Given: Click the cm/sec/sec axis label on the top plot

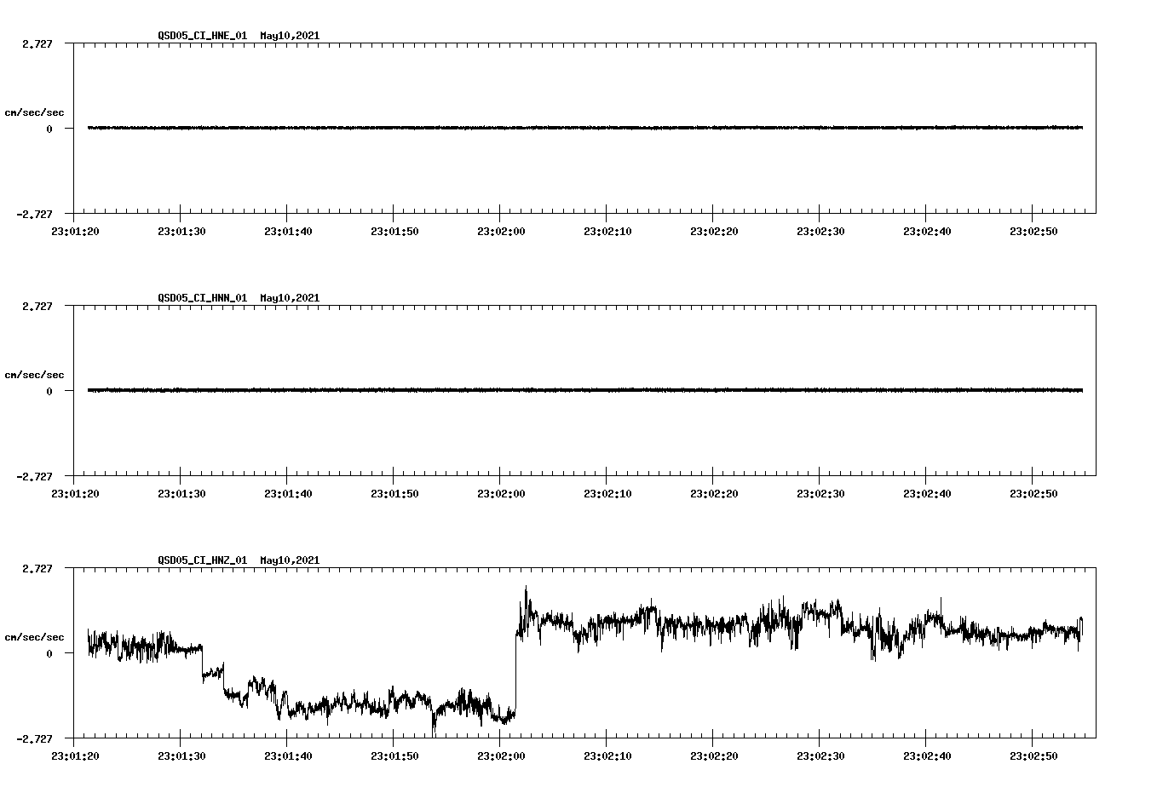Looking at the screenshot, I should pos(36,112).
